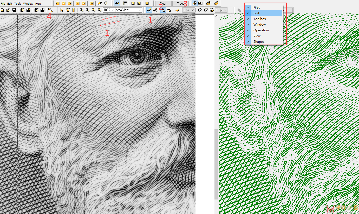Click the open folder icon

(x=8, y=10)
